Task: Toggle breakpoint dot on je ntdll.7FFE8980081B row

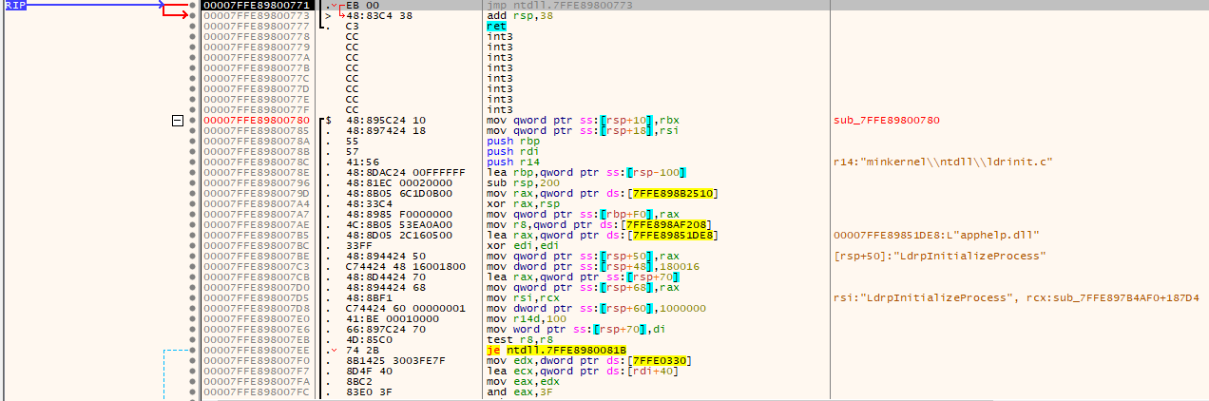Action: click(x=193, y=350)
